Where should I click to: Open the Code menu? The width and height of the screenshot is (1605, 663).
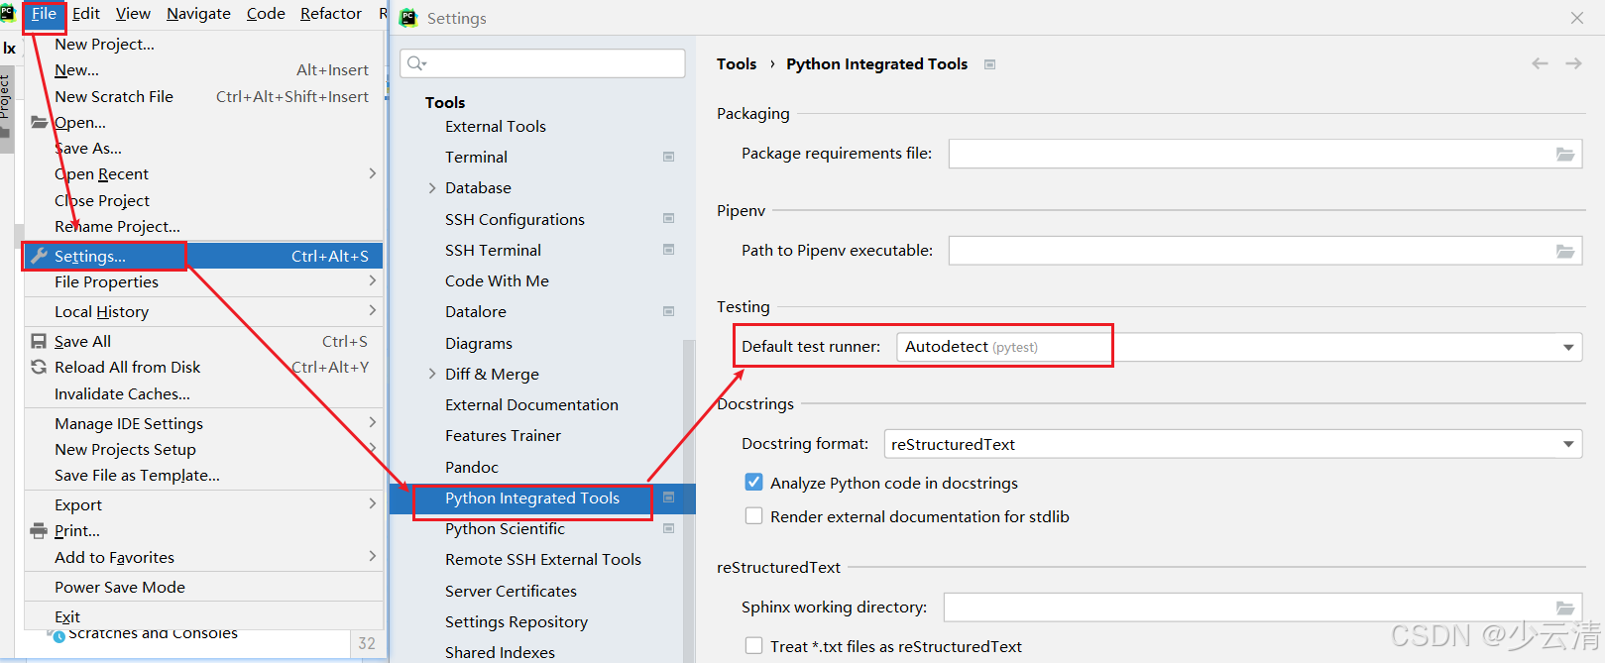click(266, 14)
